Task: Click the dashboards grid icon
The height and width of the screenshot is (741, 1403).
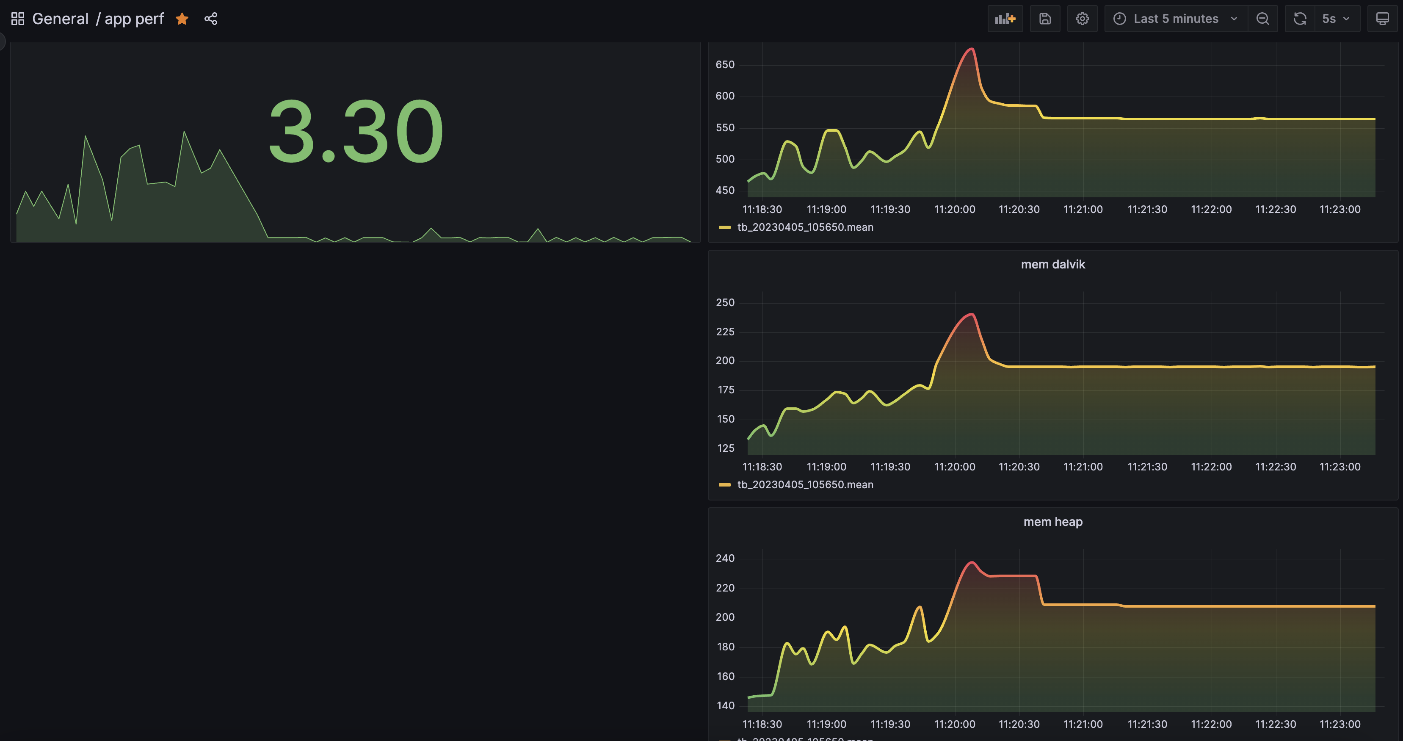Action: tap(17, 19)
